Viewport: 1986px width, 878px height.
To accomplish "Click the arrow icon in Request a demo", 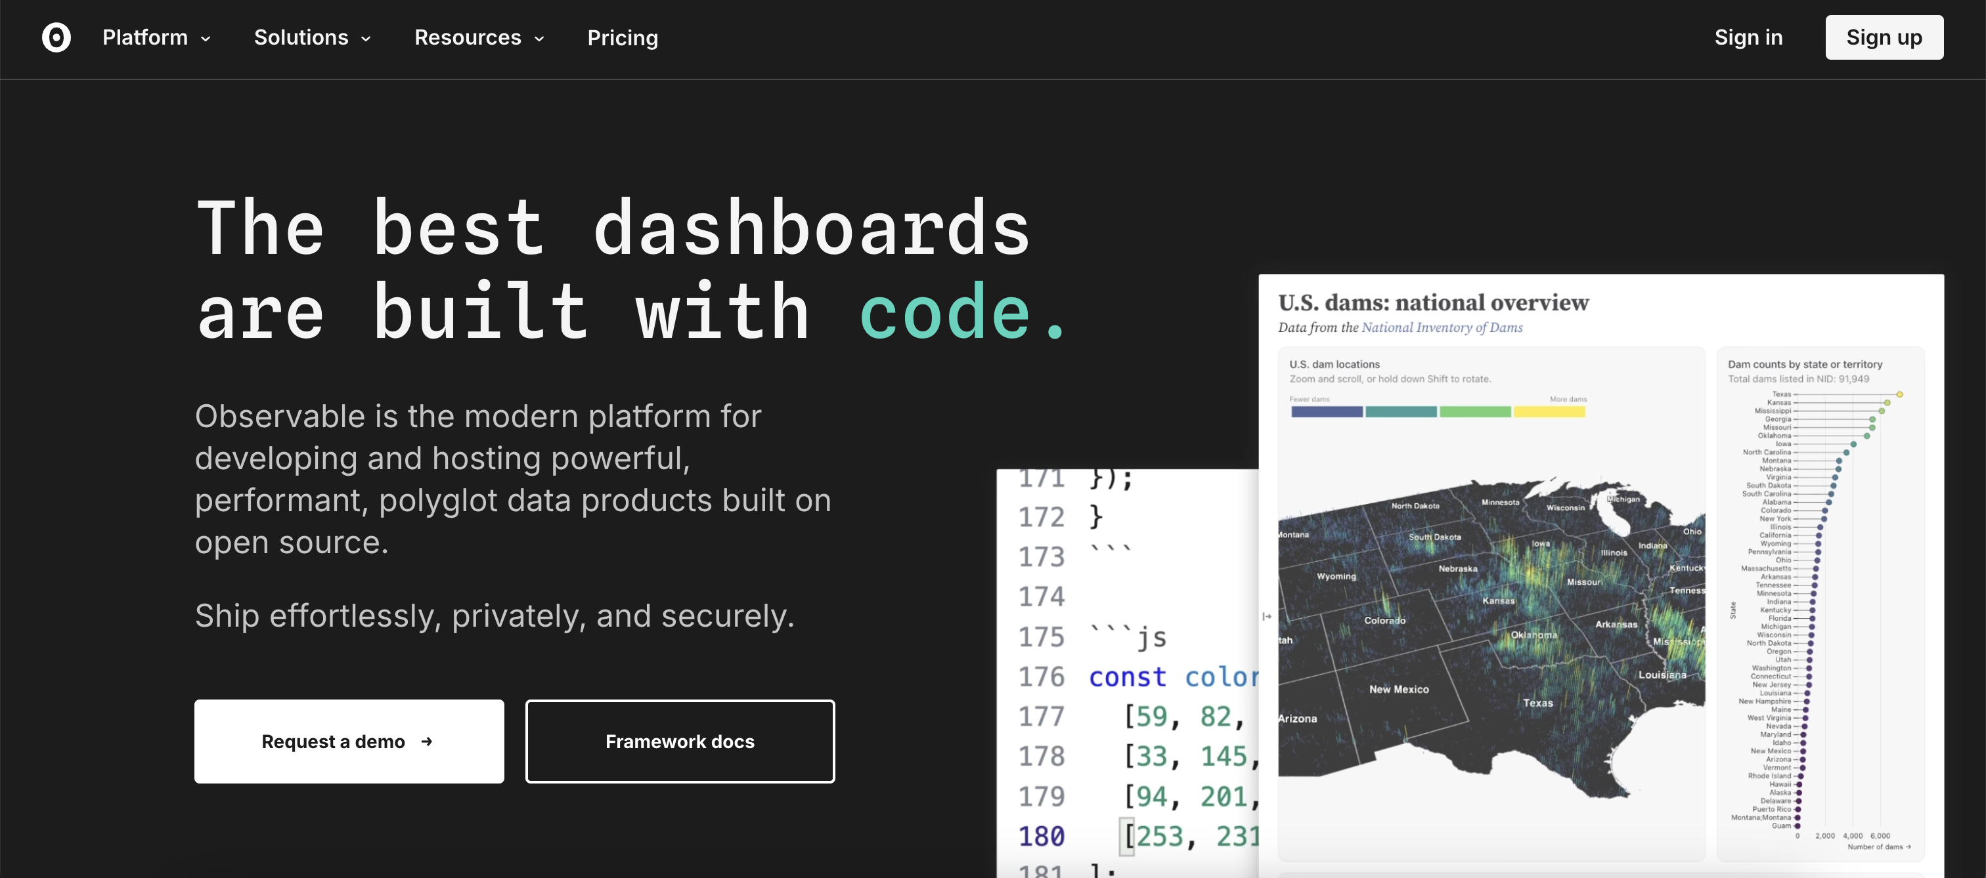I will 426,741.
